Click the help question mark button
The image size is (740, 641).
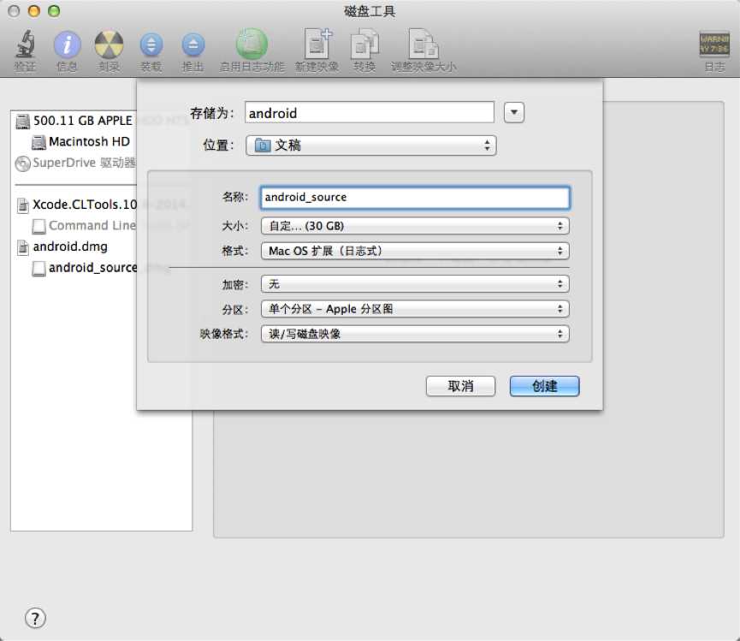click(x=35, y=618)
